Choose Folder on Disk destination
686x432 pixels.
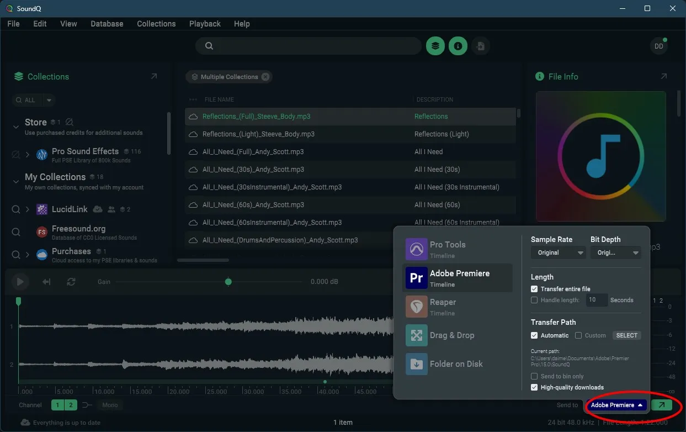(457, 364)
